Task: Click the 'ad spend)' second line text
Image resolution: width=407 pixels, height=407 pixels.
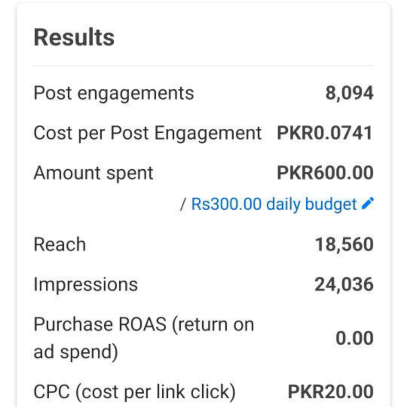Action: coord(76,352)
